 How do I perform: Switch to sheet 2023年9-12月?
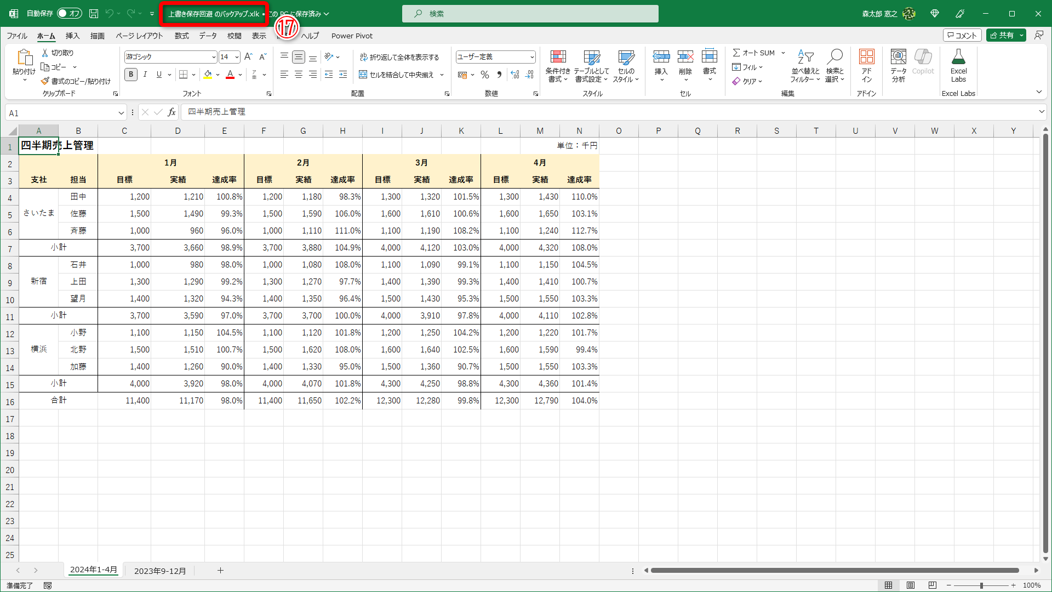[x=160, y=571]
